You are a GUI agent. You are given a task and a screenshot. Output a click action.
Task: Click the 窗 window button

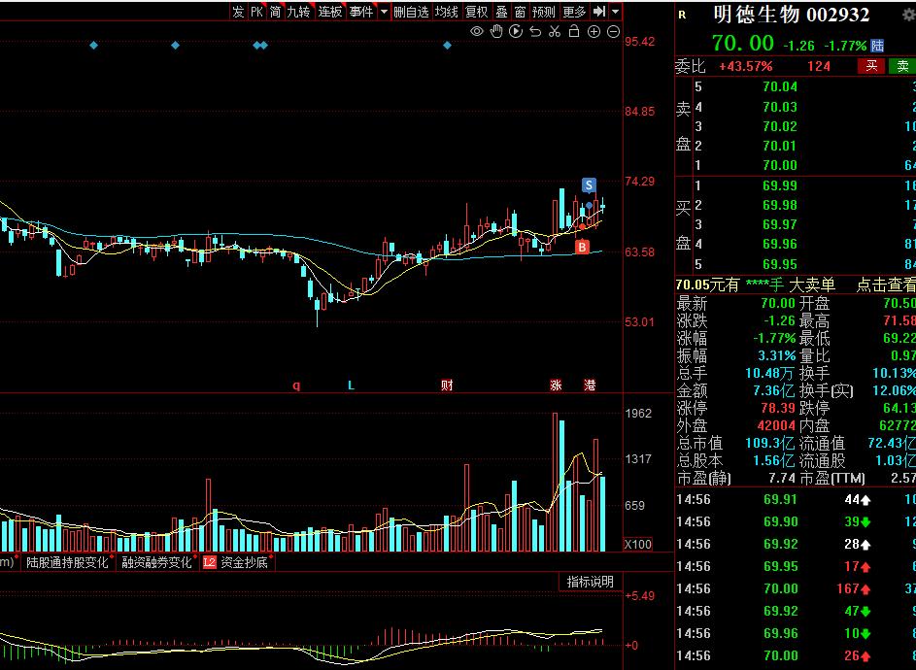[520, 12]
